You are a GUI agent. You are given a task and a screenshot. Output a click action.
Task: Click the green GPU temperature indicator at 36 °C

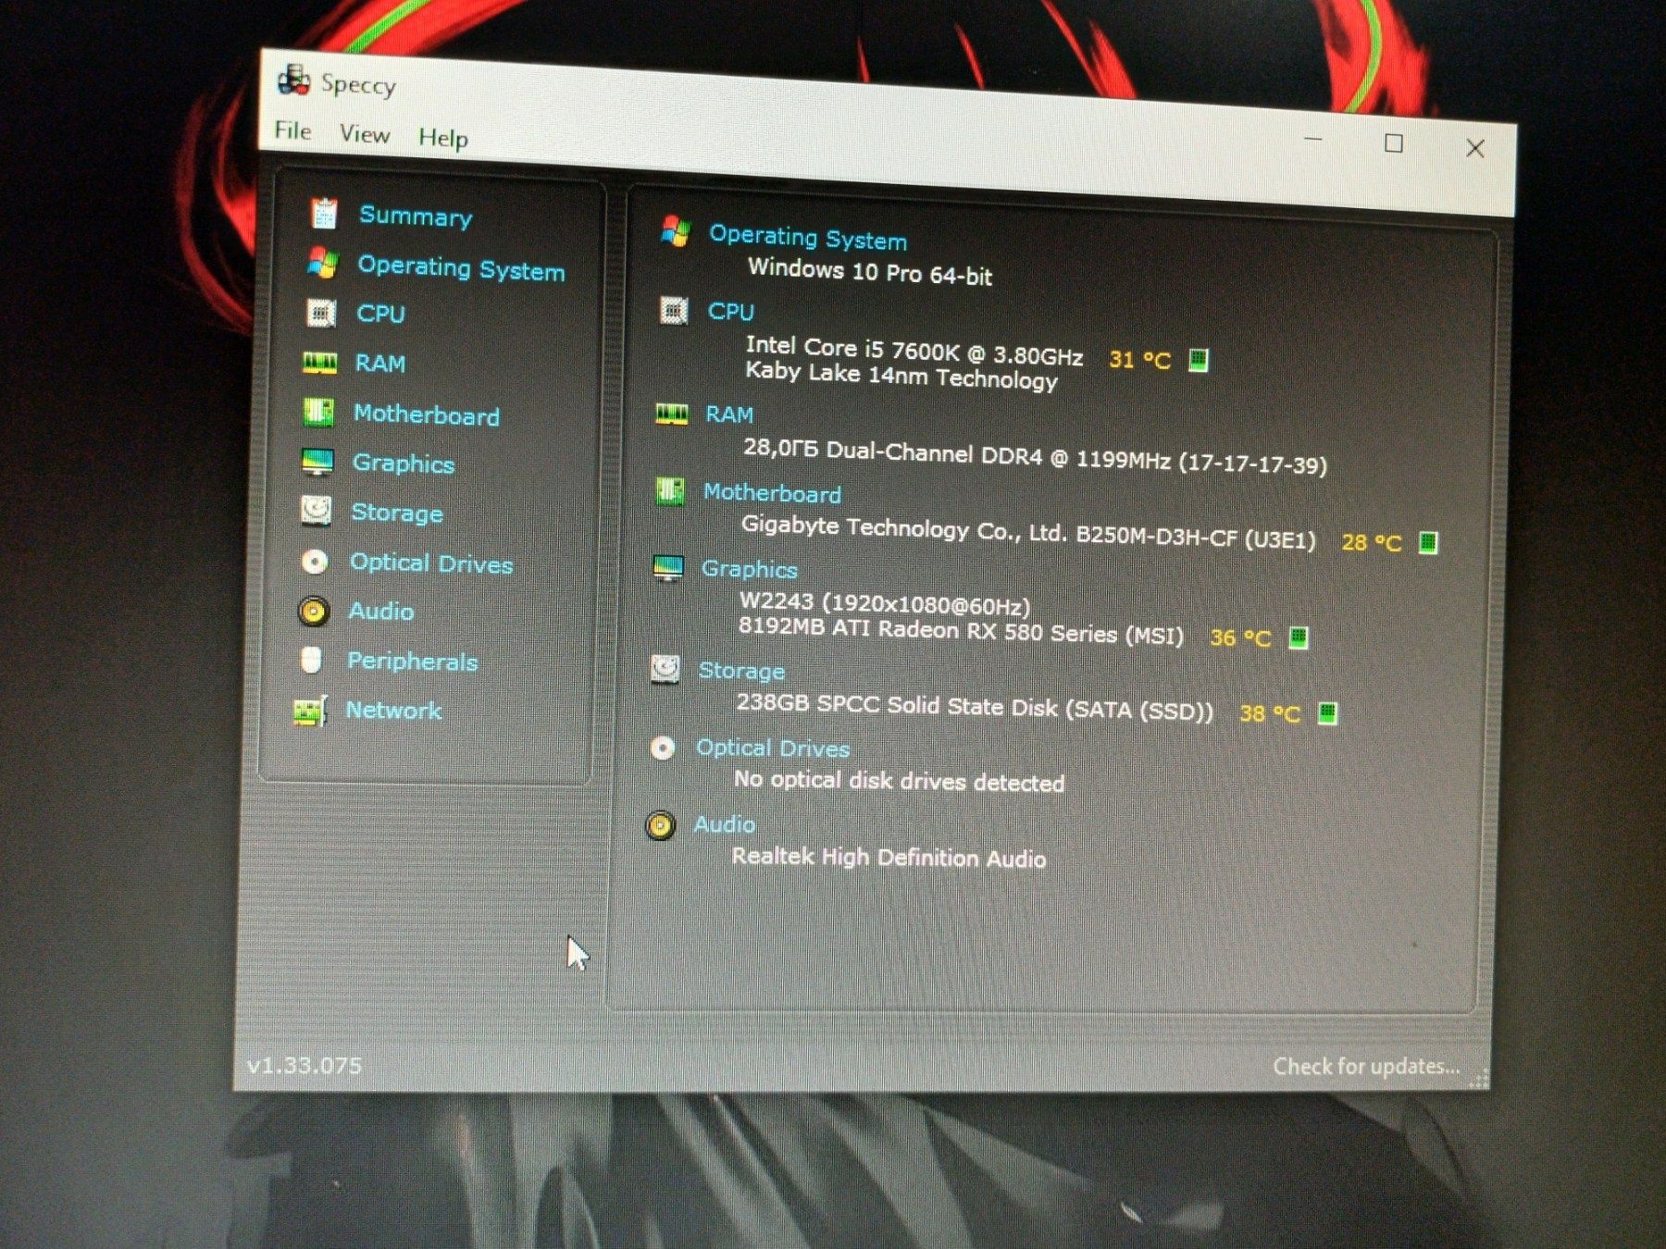(x=1299, y=637)
